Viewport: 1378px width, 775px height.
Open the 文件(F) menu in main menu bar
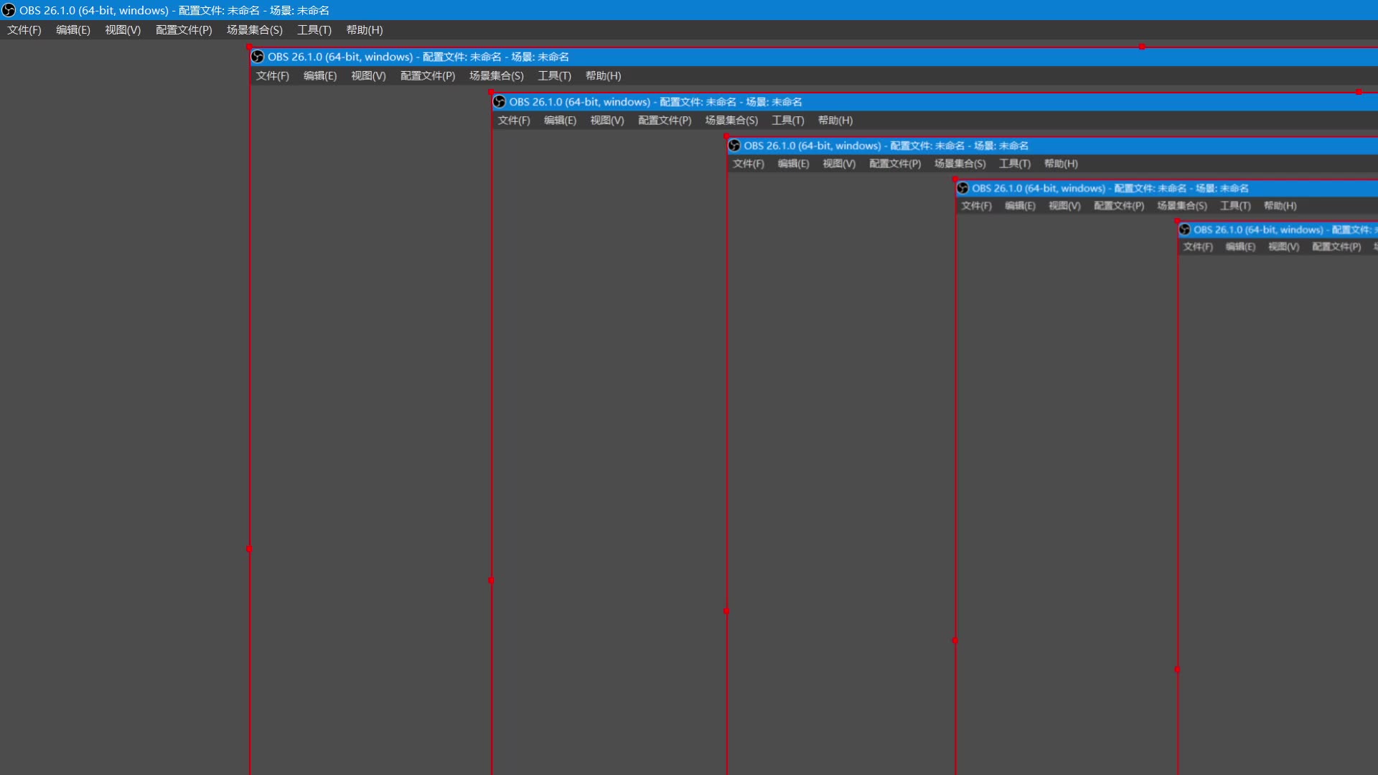tap(24, 30)
